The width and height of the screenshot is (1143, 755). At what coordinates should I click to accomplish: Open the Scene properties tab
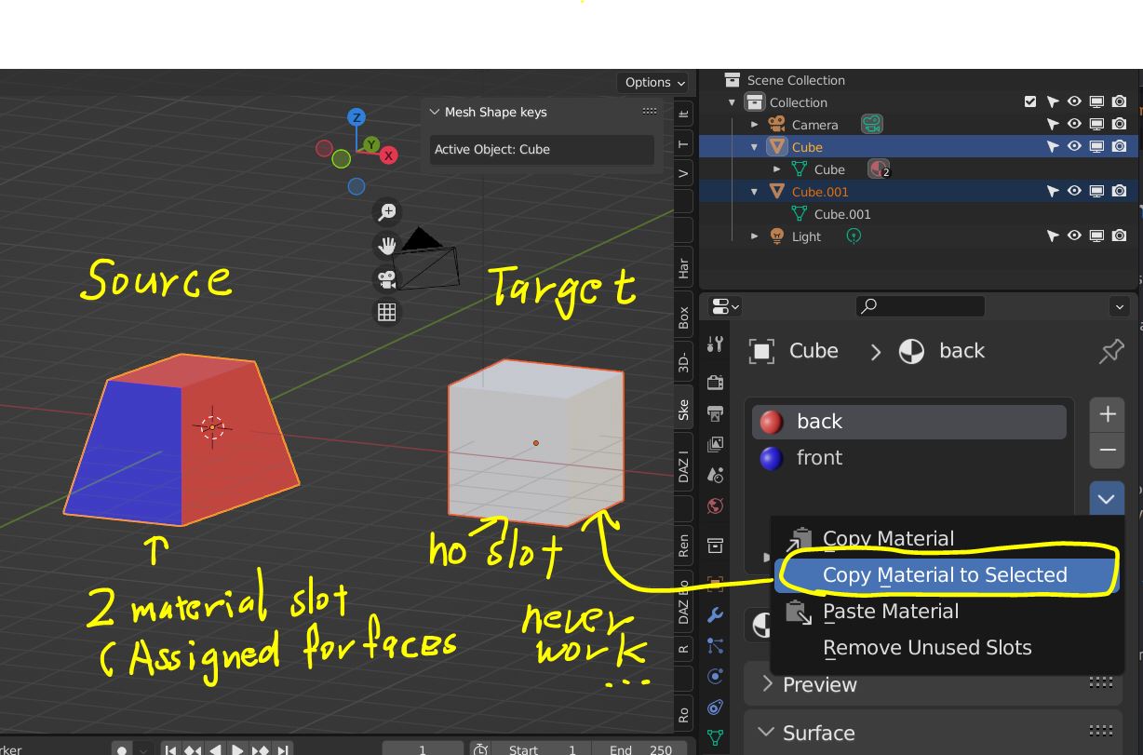(x=716, y=475)
